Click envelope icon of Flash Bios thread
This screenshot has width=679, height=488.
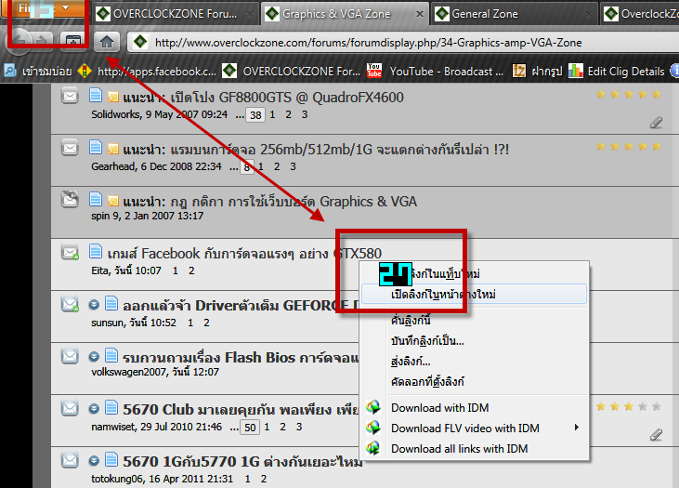pos(70,356)
